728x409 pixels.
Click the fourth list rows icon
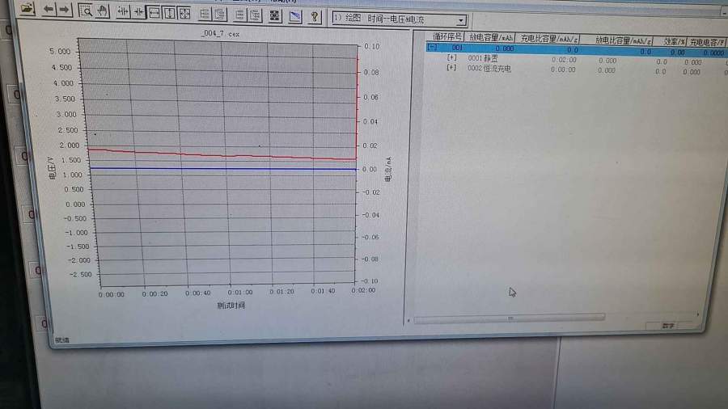255,15
